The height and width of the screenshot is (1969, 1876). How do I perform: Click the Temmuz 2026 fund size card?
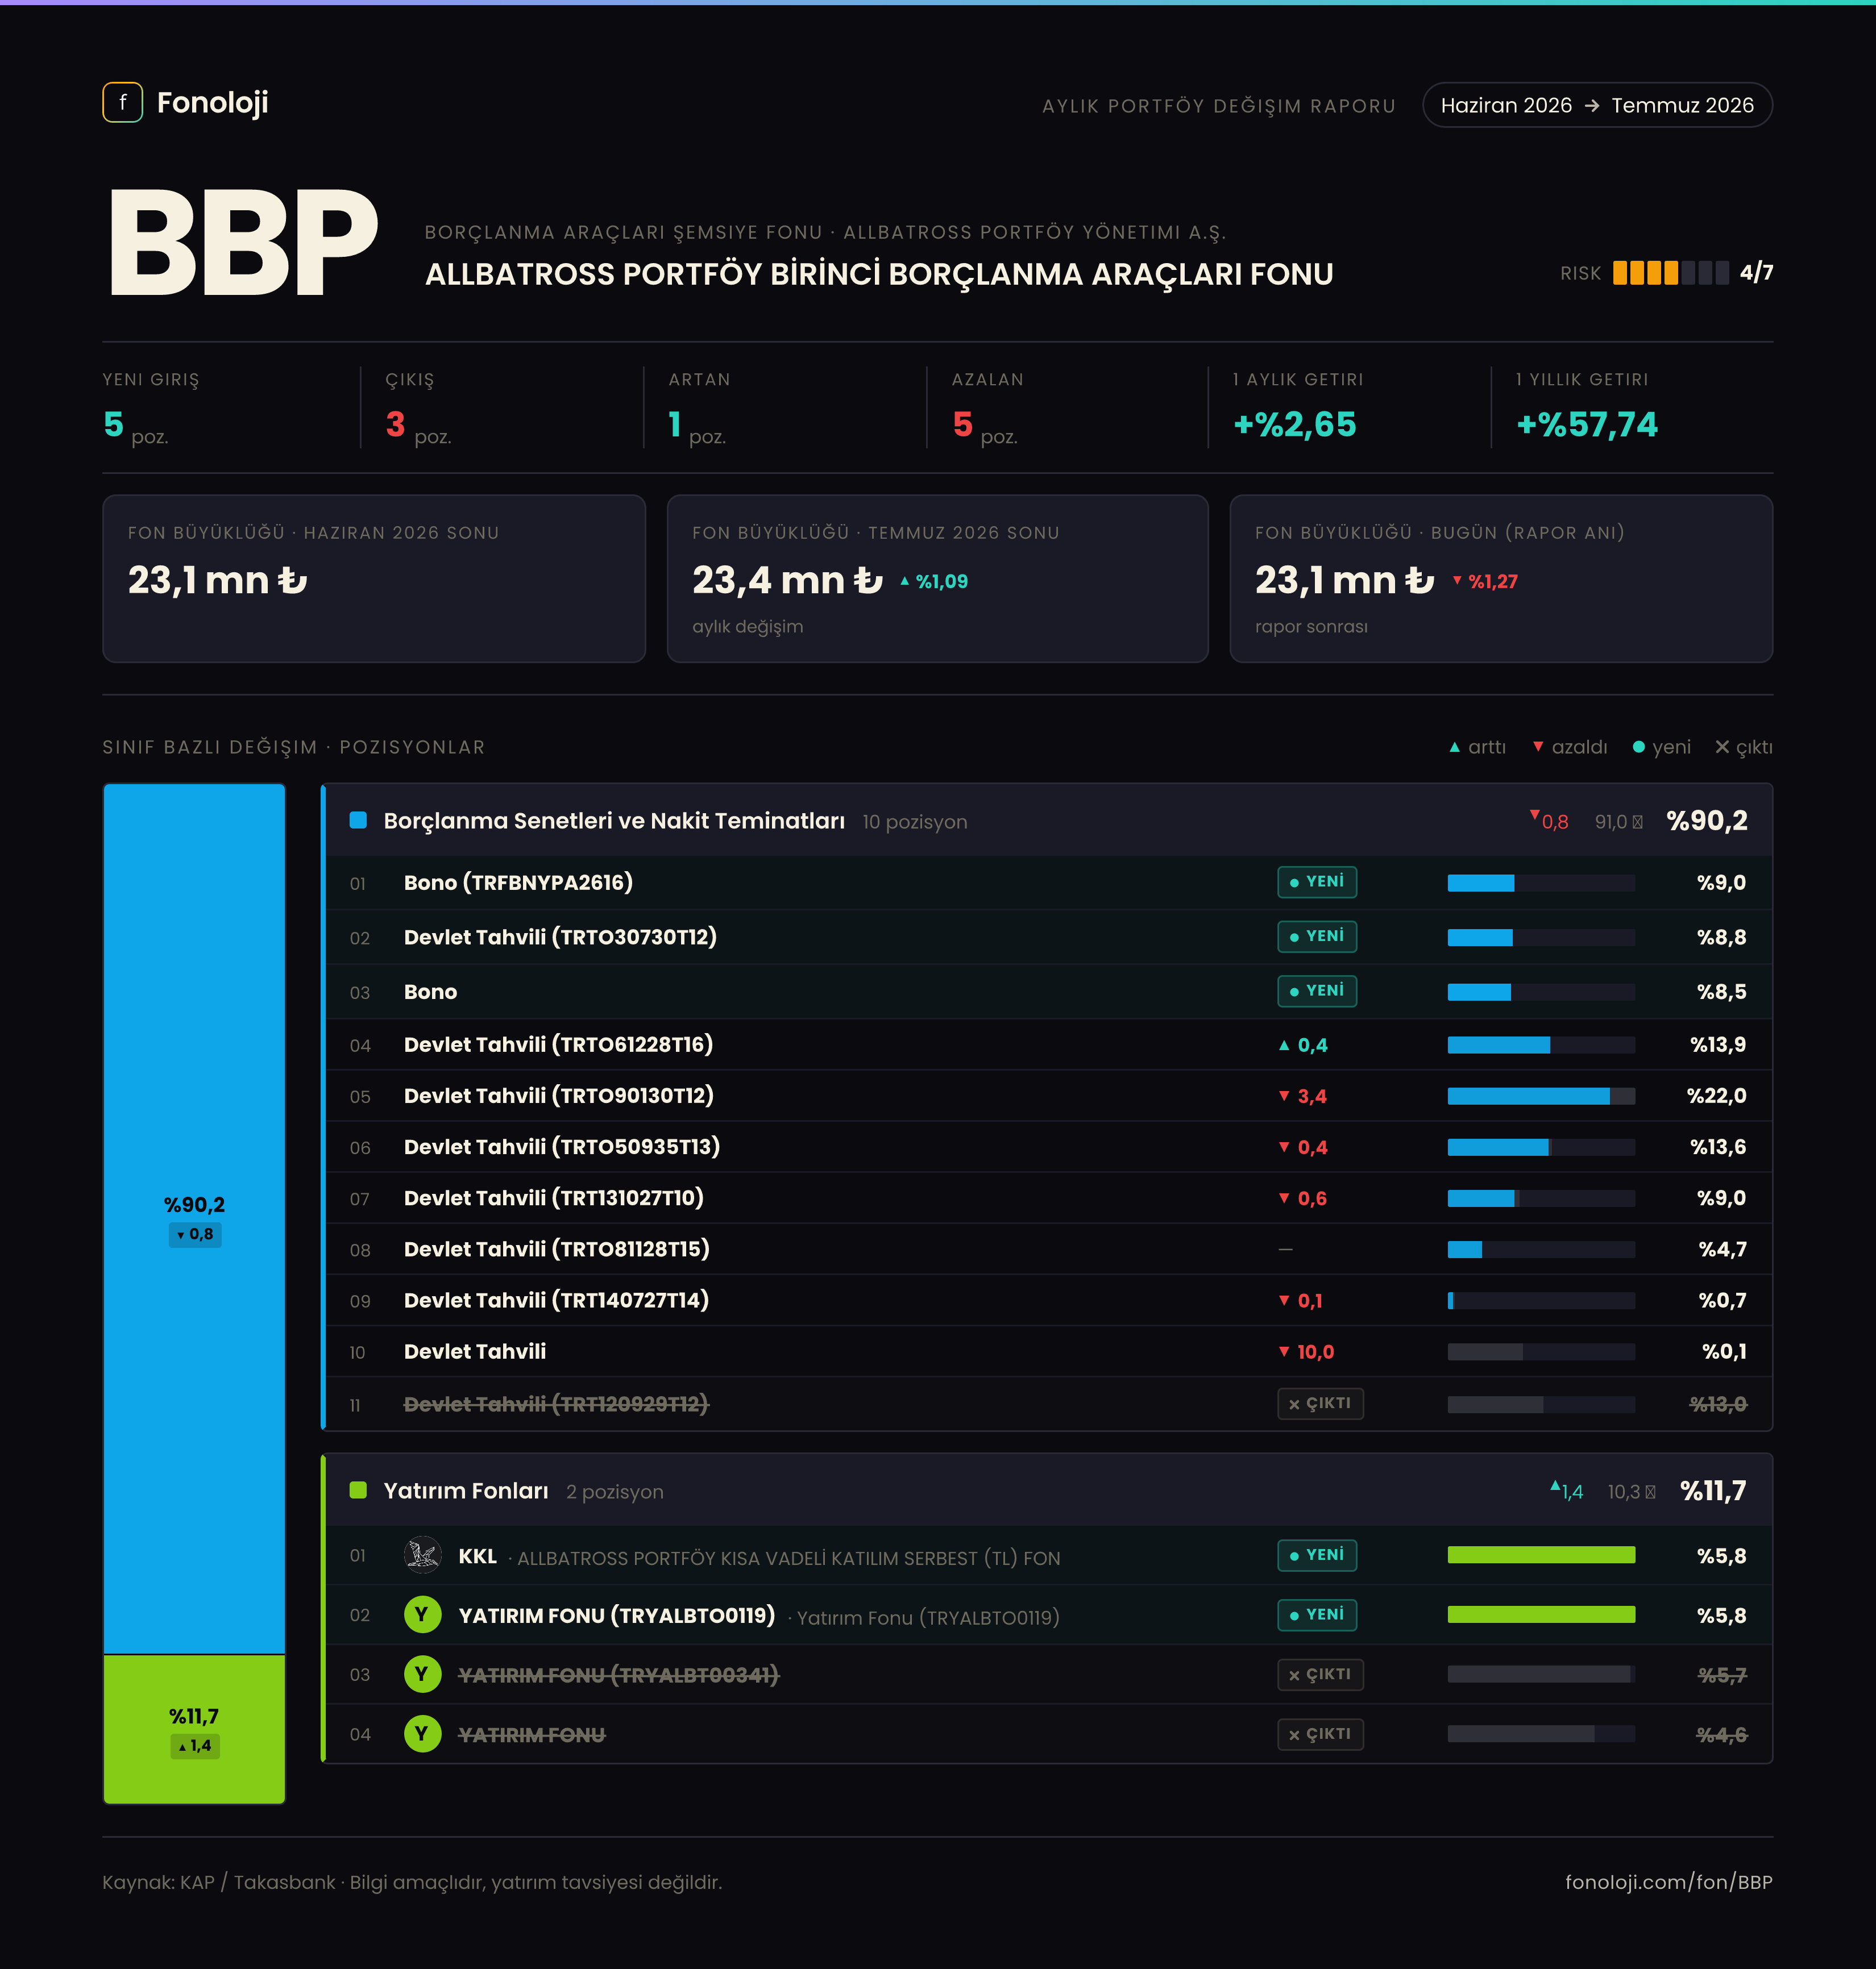937,578
